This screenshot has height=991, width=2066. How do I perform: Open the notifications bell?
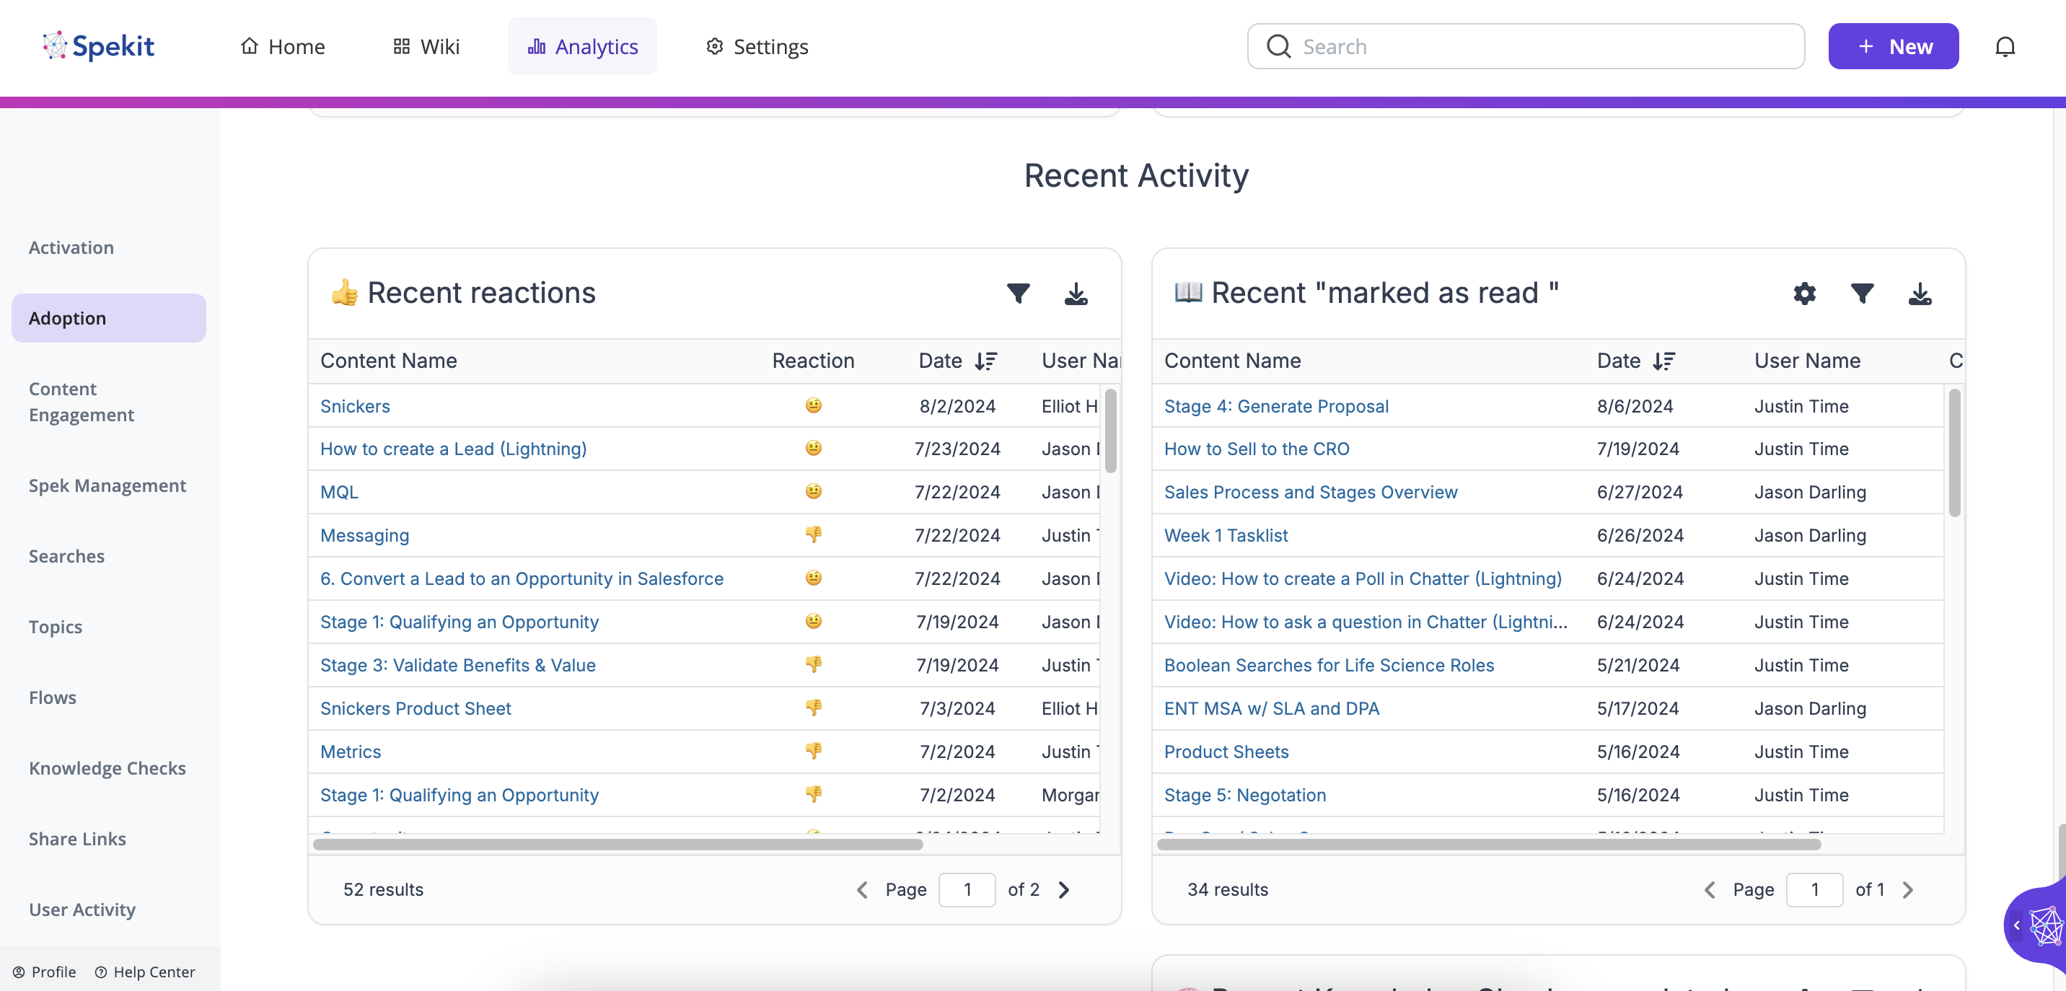[x=2004, y=46]
